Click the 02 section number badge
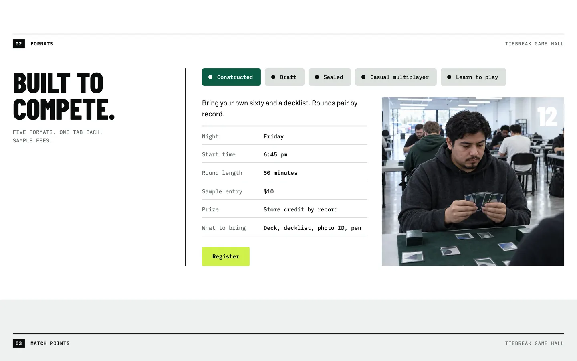 (x=19, y=44)
